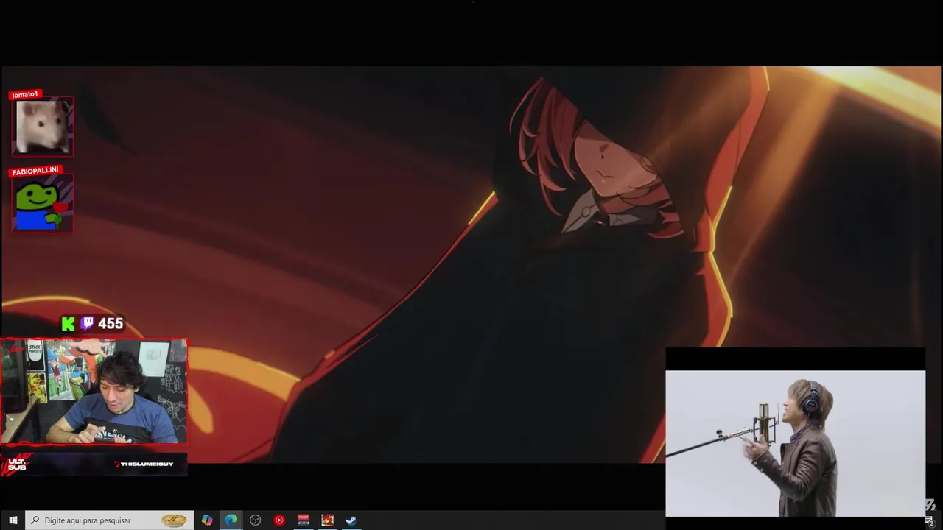Click the streamer webcam overlay
The image size is (943, 530).
(x=94, y=392)
